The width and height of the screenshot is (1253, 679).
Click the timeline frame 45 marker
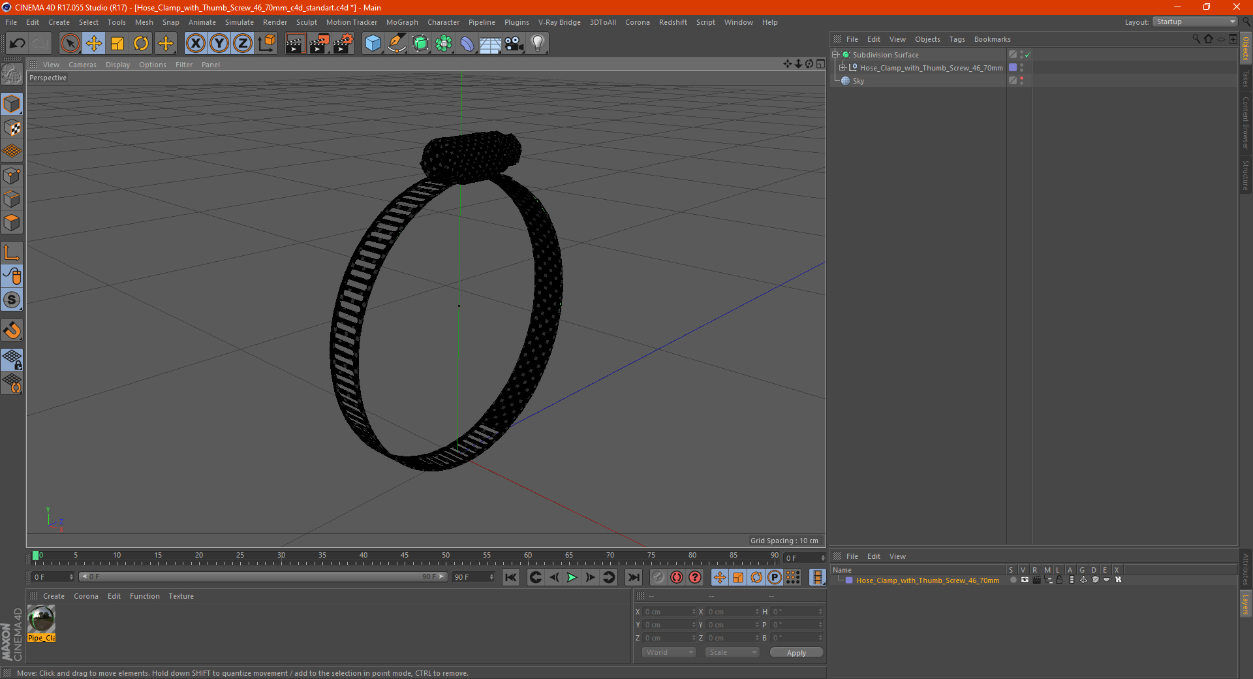(405, 557)
